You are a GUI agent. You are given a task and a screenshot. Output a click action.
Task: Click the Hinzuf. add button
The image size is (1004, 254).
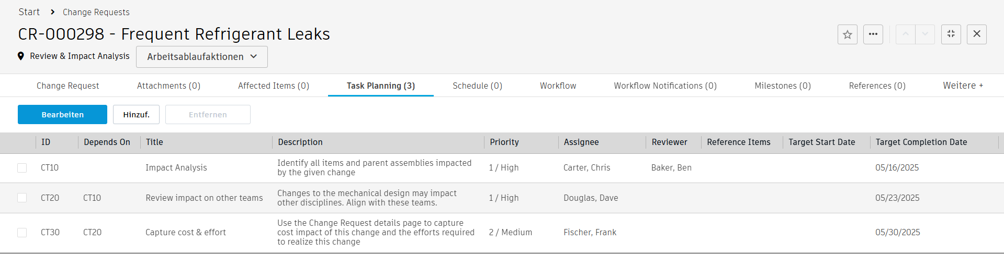[136, 115]
